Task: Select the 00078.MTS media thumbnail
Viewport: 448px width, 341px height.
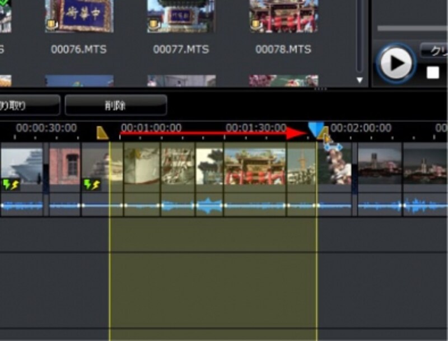Action: [283, 16]
